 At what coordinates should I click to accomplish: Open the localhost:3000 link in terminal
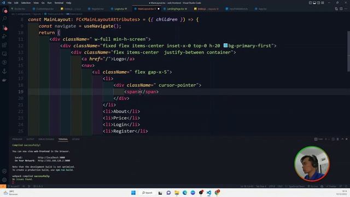pos(51,158)
